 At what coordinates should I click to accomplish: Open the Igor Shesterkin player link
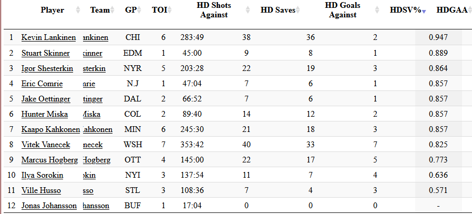(47, 69)
